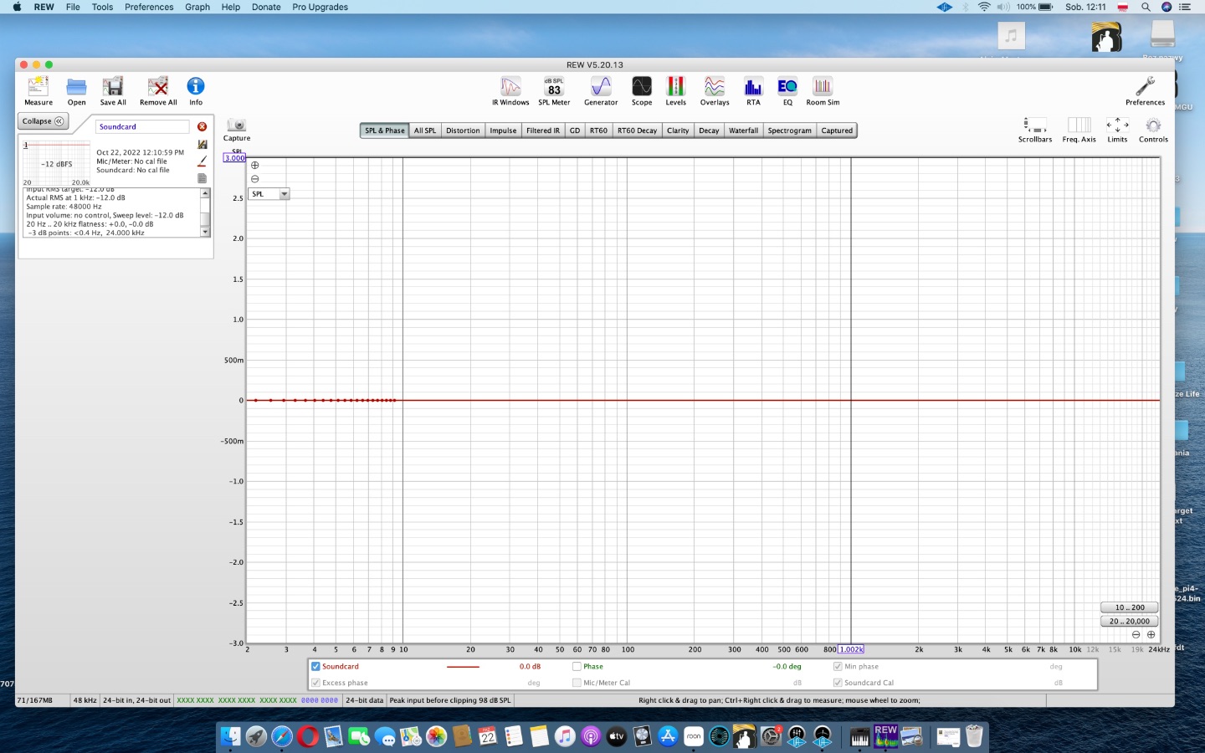
Task: Open the IR Windows tool
Action: [510, 90]
